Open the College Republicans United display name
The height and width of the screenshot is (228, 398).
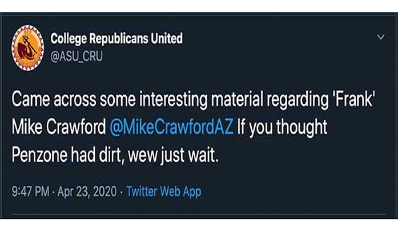116,39
